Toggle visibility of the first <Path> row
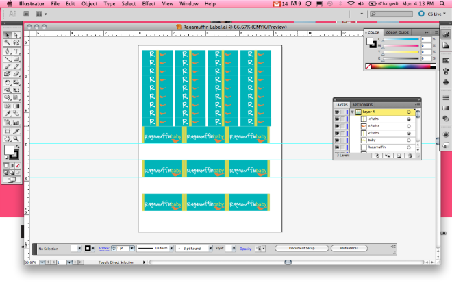 click(x=337, y=119)
